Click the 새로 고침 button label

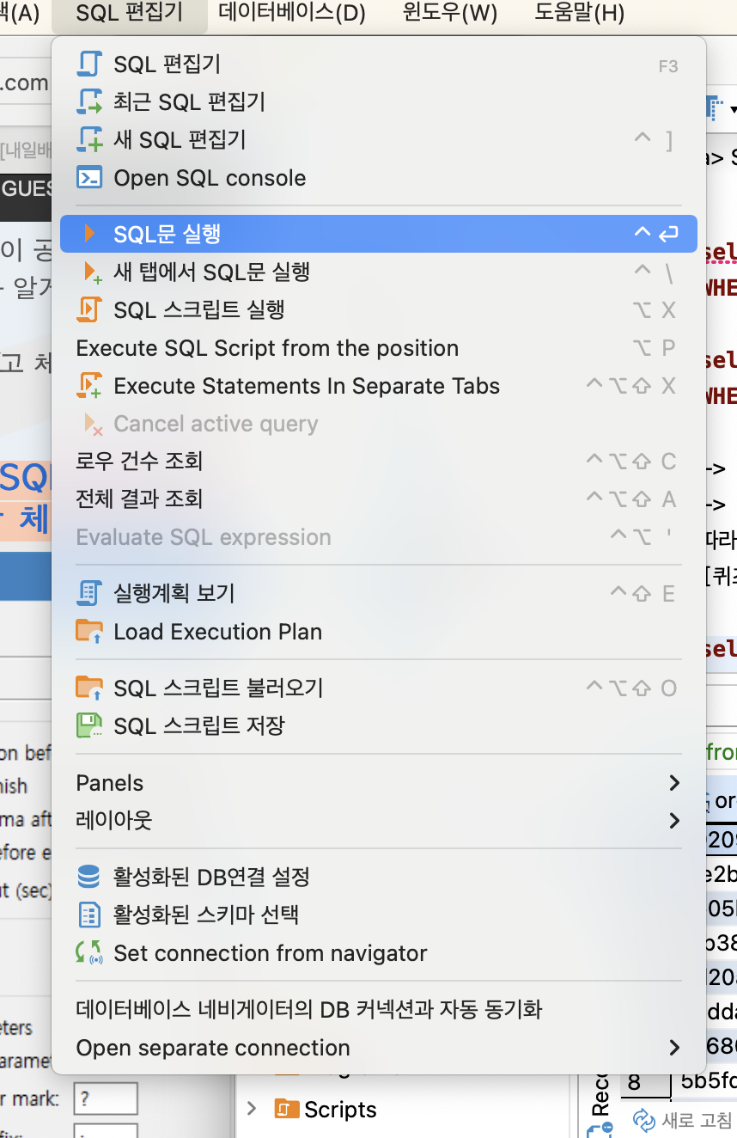coord(697,1120)
